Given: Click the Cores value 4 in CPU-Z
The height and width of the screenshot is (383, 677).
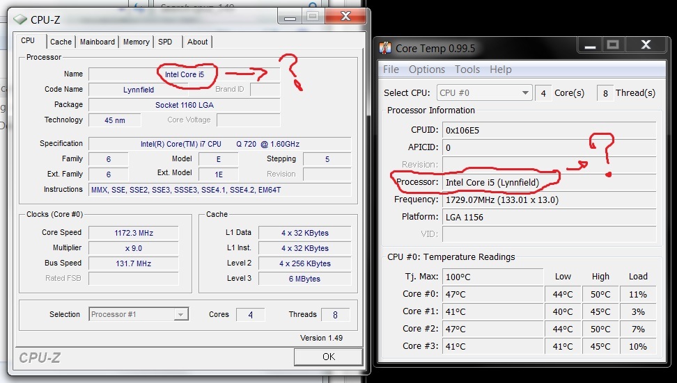Looking at the screenshot, I should click(251, 315).
